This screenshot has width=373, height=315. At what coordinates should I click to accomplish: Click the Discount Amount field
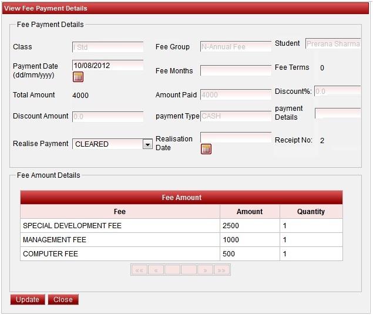coord(107,116)
